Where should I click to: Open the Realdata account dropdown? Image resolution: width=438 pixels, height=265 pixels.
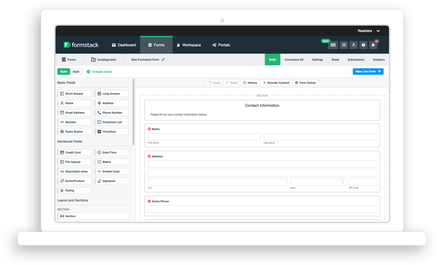click(x=369, y=31)
